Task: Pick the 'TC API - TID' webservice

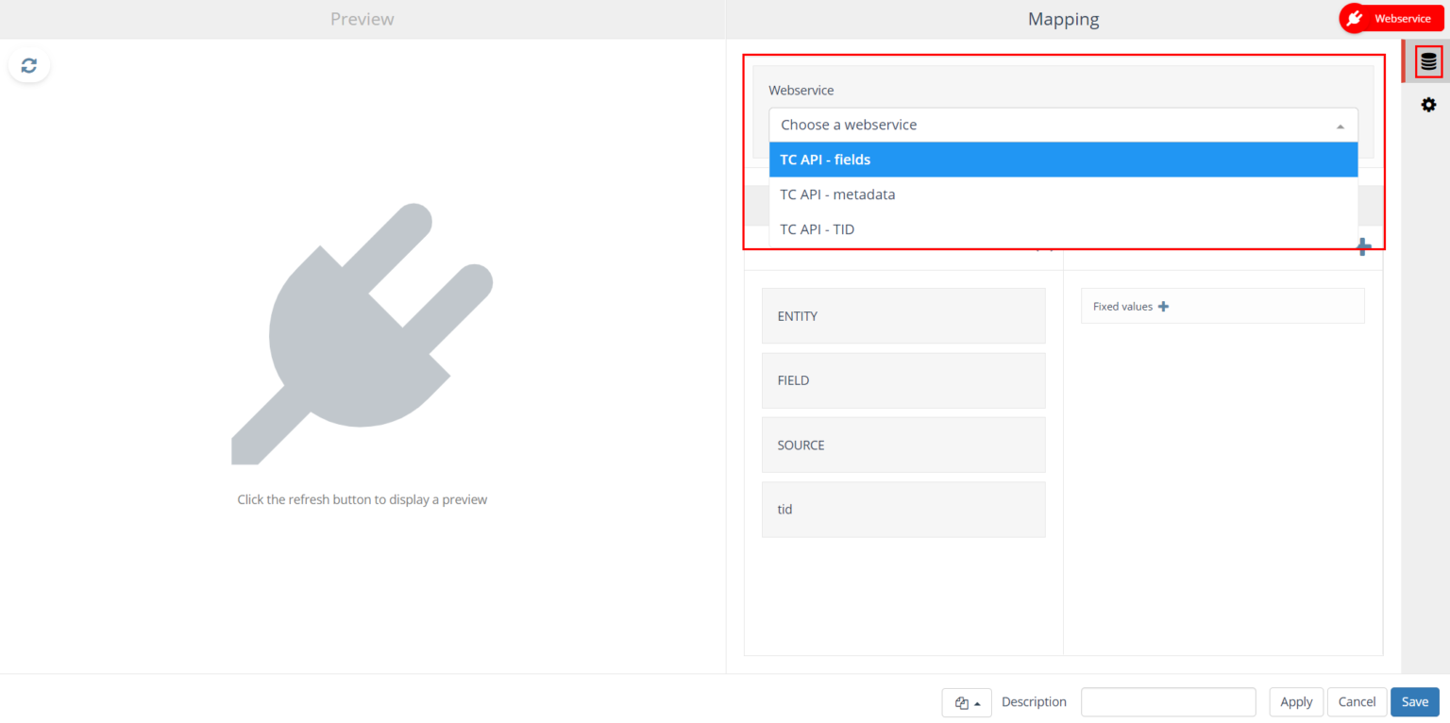Action: (1063, 229)
